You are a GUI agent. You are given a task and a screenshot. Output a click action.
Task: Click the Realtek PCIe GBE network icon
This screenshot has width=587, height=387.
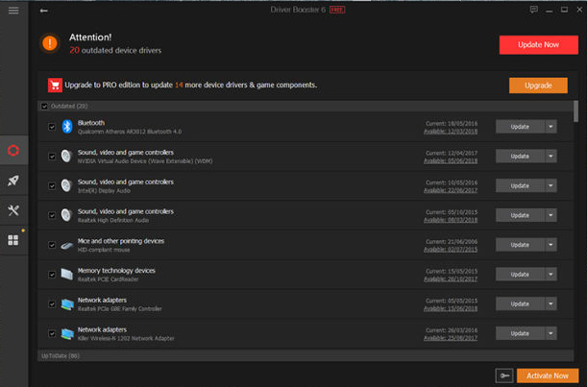pyautogui.click(x=67, y=304)
